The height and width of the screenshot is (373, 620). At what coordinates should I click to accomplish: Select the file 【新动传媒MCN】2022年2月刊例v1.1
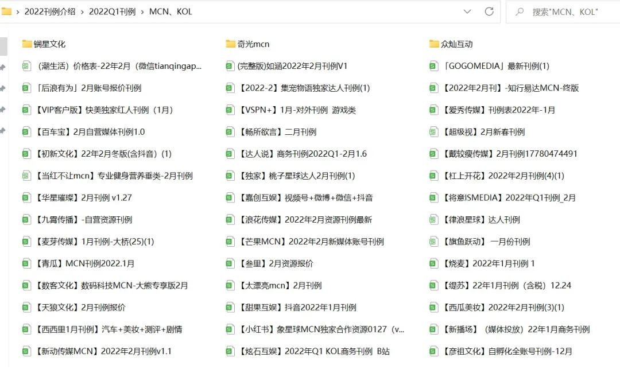tap(97, 351)
